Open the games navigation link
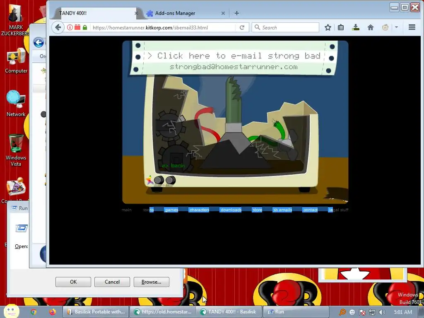 pyautogui.click(x=171, y=210)
